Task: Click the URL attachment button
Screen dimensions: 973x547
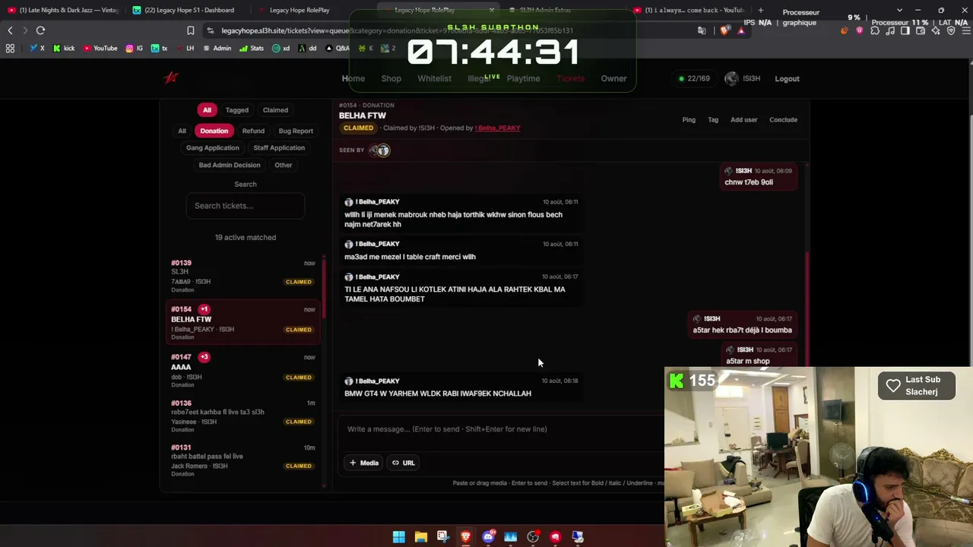Action: [404, 463]
